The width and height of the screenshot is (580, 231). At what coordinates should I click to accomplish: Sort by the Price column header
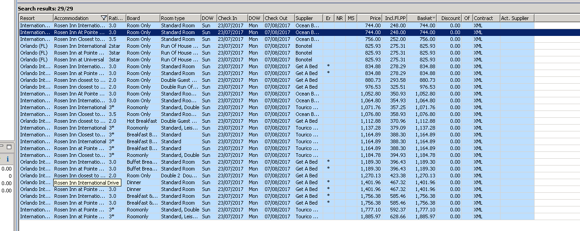[370, 18]
